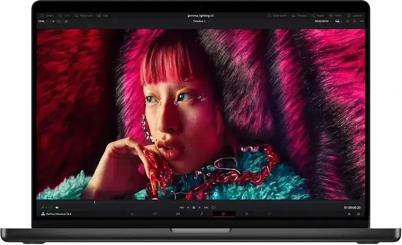
Task: Expand the Timeline 1 selector dropdown
Action: pos(202,21)
